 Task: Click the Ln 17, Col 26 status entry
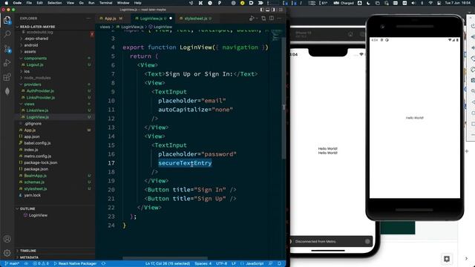pos(168,264)
